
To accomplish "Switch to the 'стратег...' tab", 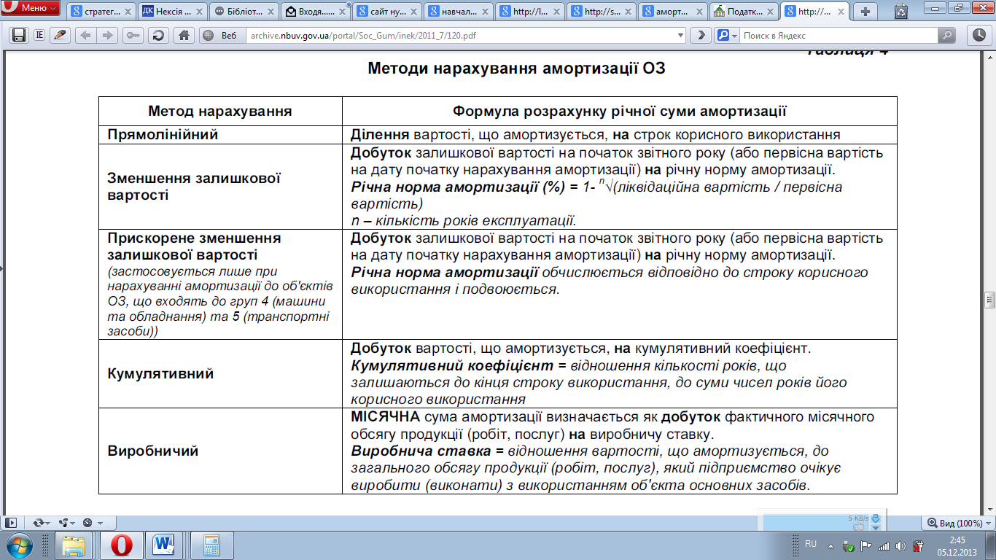I will (x=101, y=12).
